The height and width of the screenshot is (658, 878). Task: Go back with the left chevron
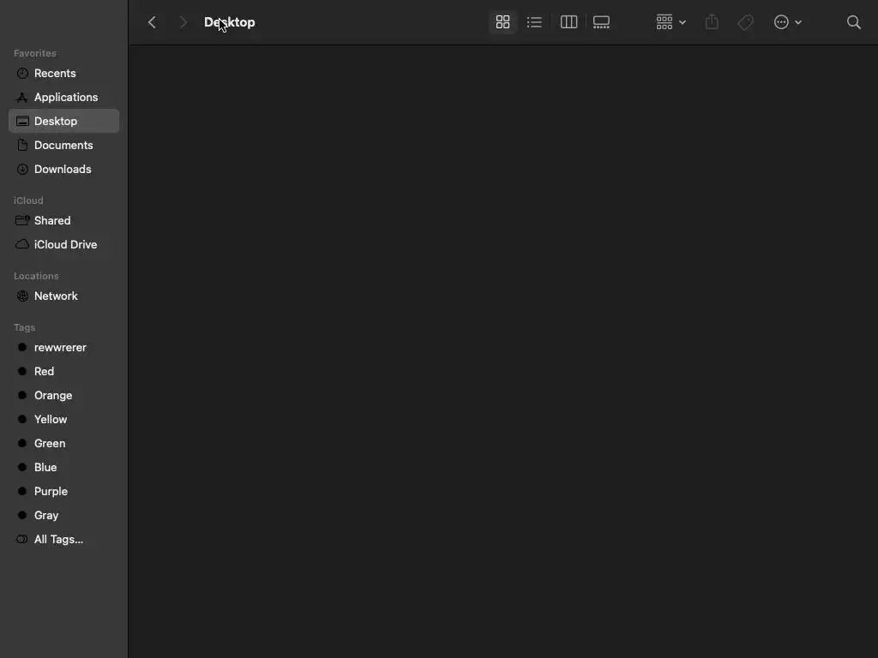coord(152,22)
